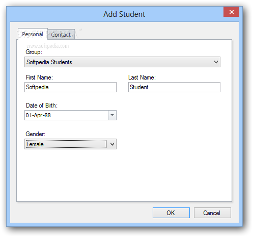The image size is (253, 237).
Task: Open the Gender combo box showing Female
Action: [x=70, y=144]
